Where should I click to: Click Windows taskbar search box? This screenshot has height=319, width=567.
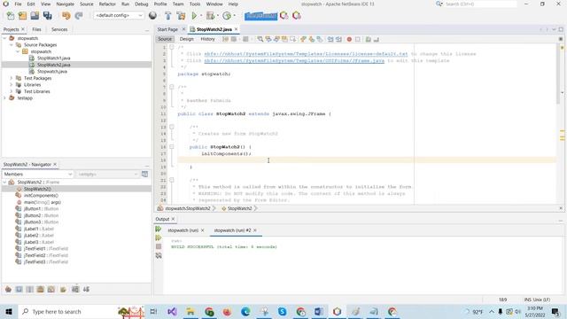pos(82,311)
